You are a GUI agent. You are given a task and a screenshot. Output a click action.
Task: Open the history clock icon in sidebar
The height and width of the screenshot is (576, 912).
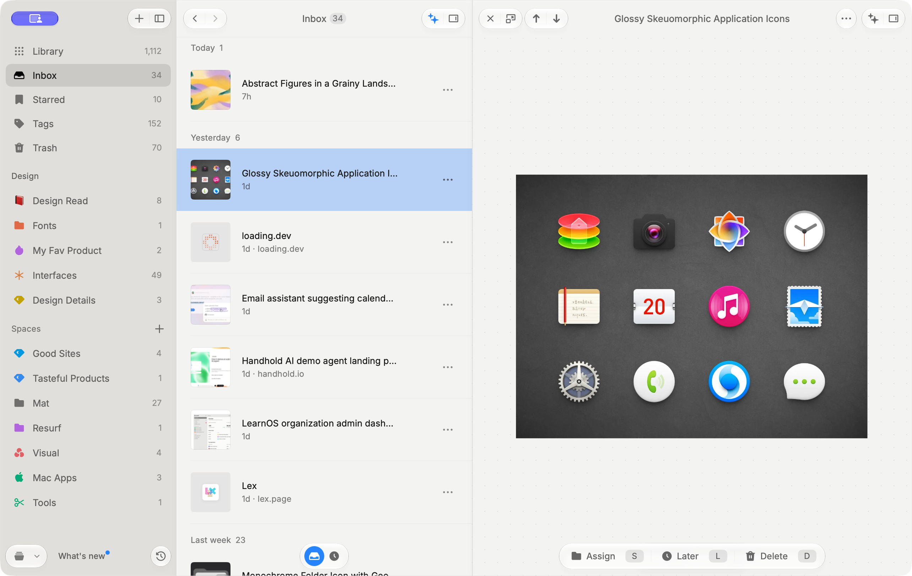[161, 556]
